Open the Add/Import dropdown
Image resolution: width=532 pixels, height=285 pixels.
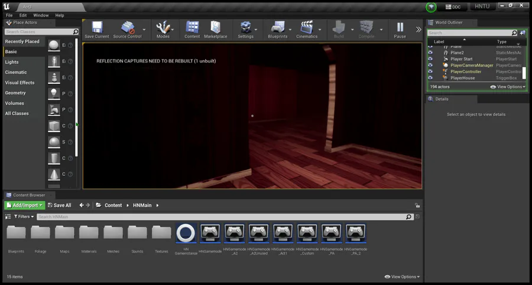24,205
